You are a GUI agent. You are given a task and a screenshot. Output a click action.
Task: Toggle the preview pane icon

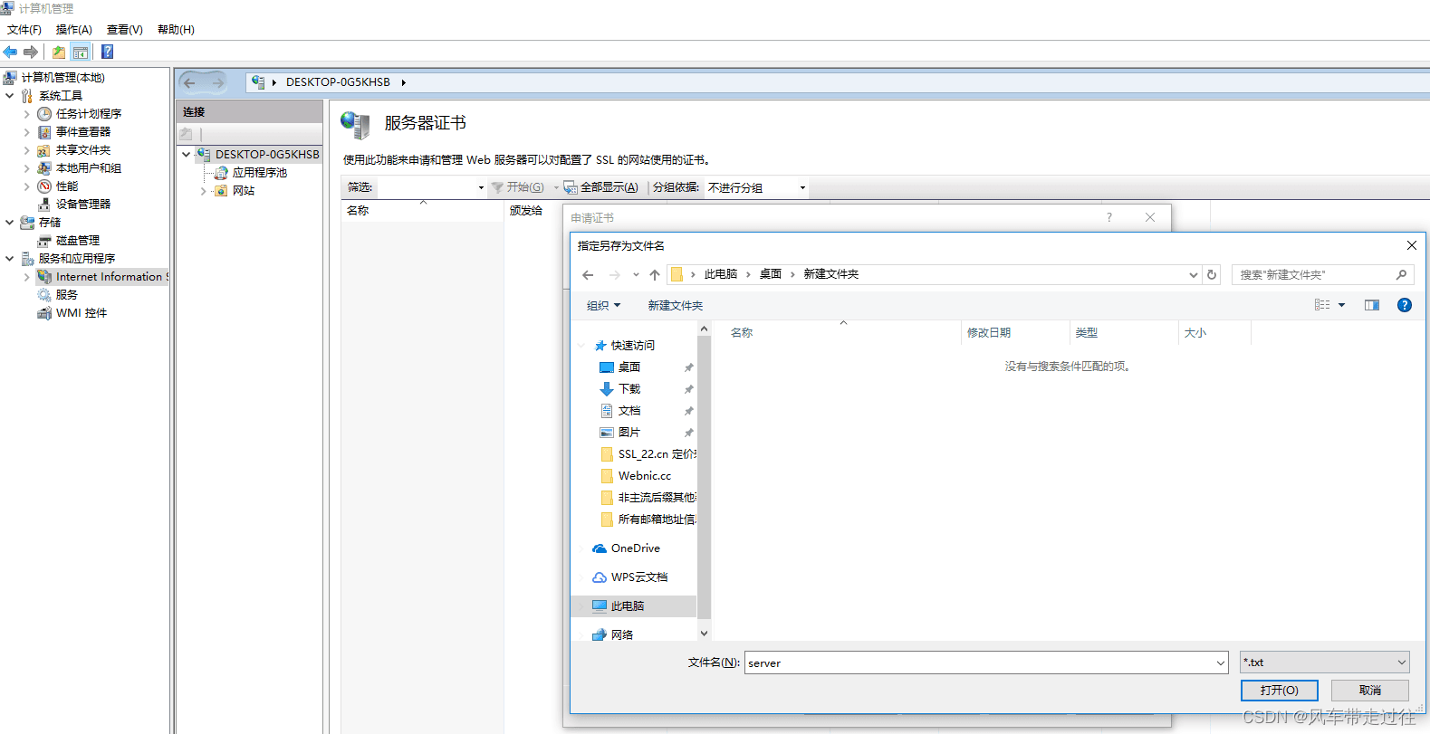[1372, 305]
